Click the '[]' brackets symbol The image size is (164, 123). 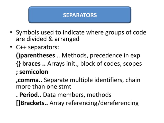[x=18, y=103]
